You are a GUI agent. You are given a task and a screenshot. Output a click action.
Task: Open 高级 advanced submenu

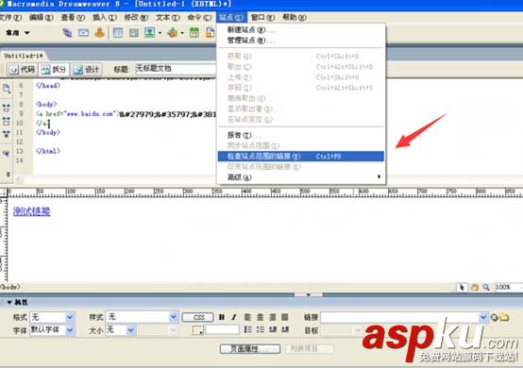tap(301, 177)
